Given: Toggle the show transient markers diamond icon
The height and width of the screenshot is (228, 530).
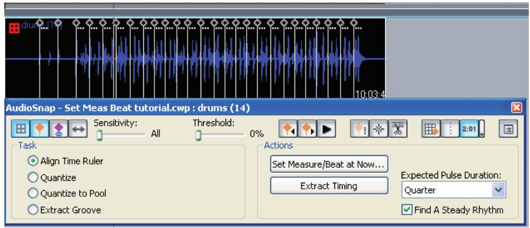Looking at the screenshot, I should (x=40, y=129).
